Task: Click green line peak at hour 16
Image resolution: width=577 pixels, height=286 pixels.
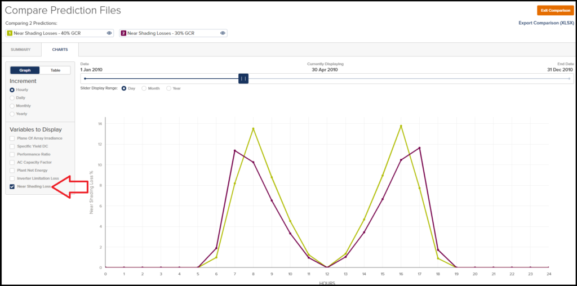Action: click(401, 126)
